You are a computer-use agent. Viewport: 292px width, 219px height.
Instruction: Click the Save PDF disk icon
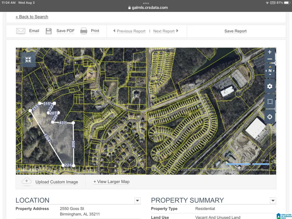pyautogui.click(x=48, y=31)
